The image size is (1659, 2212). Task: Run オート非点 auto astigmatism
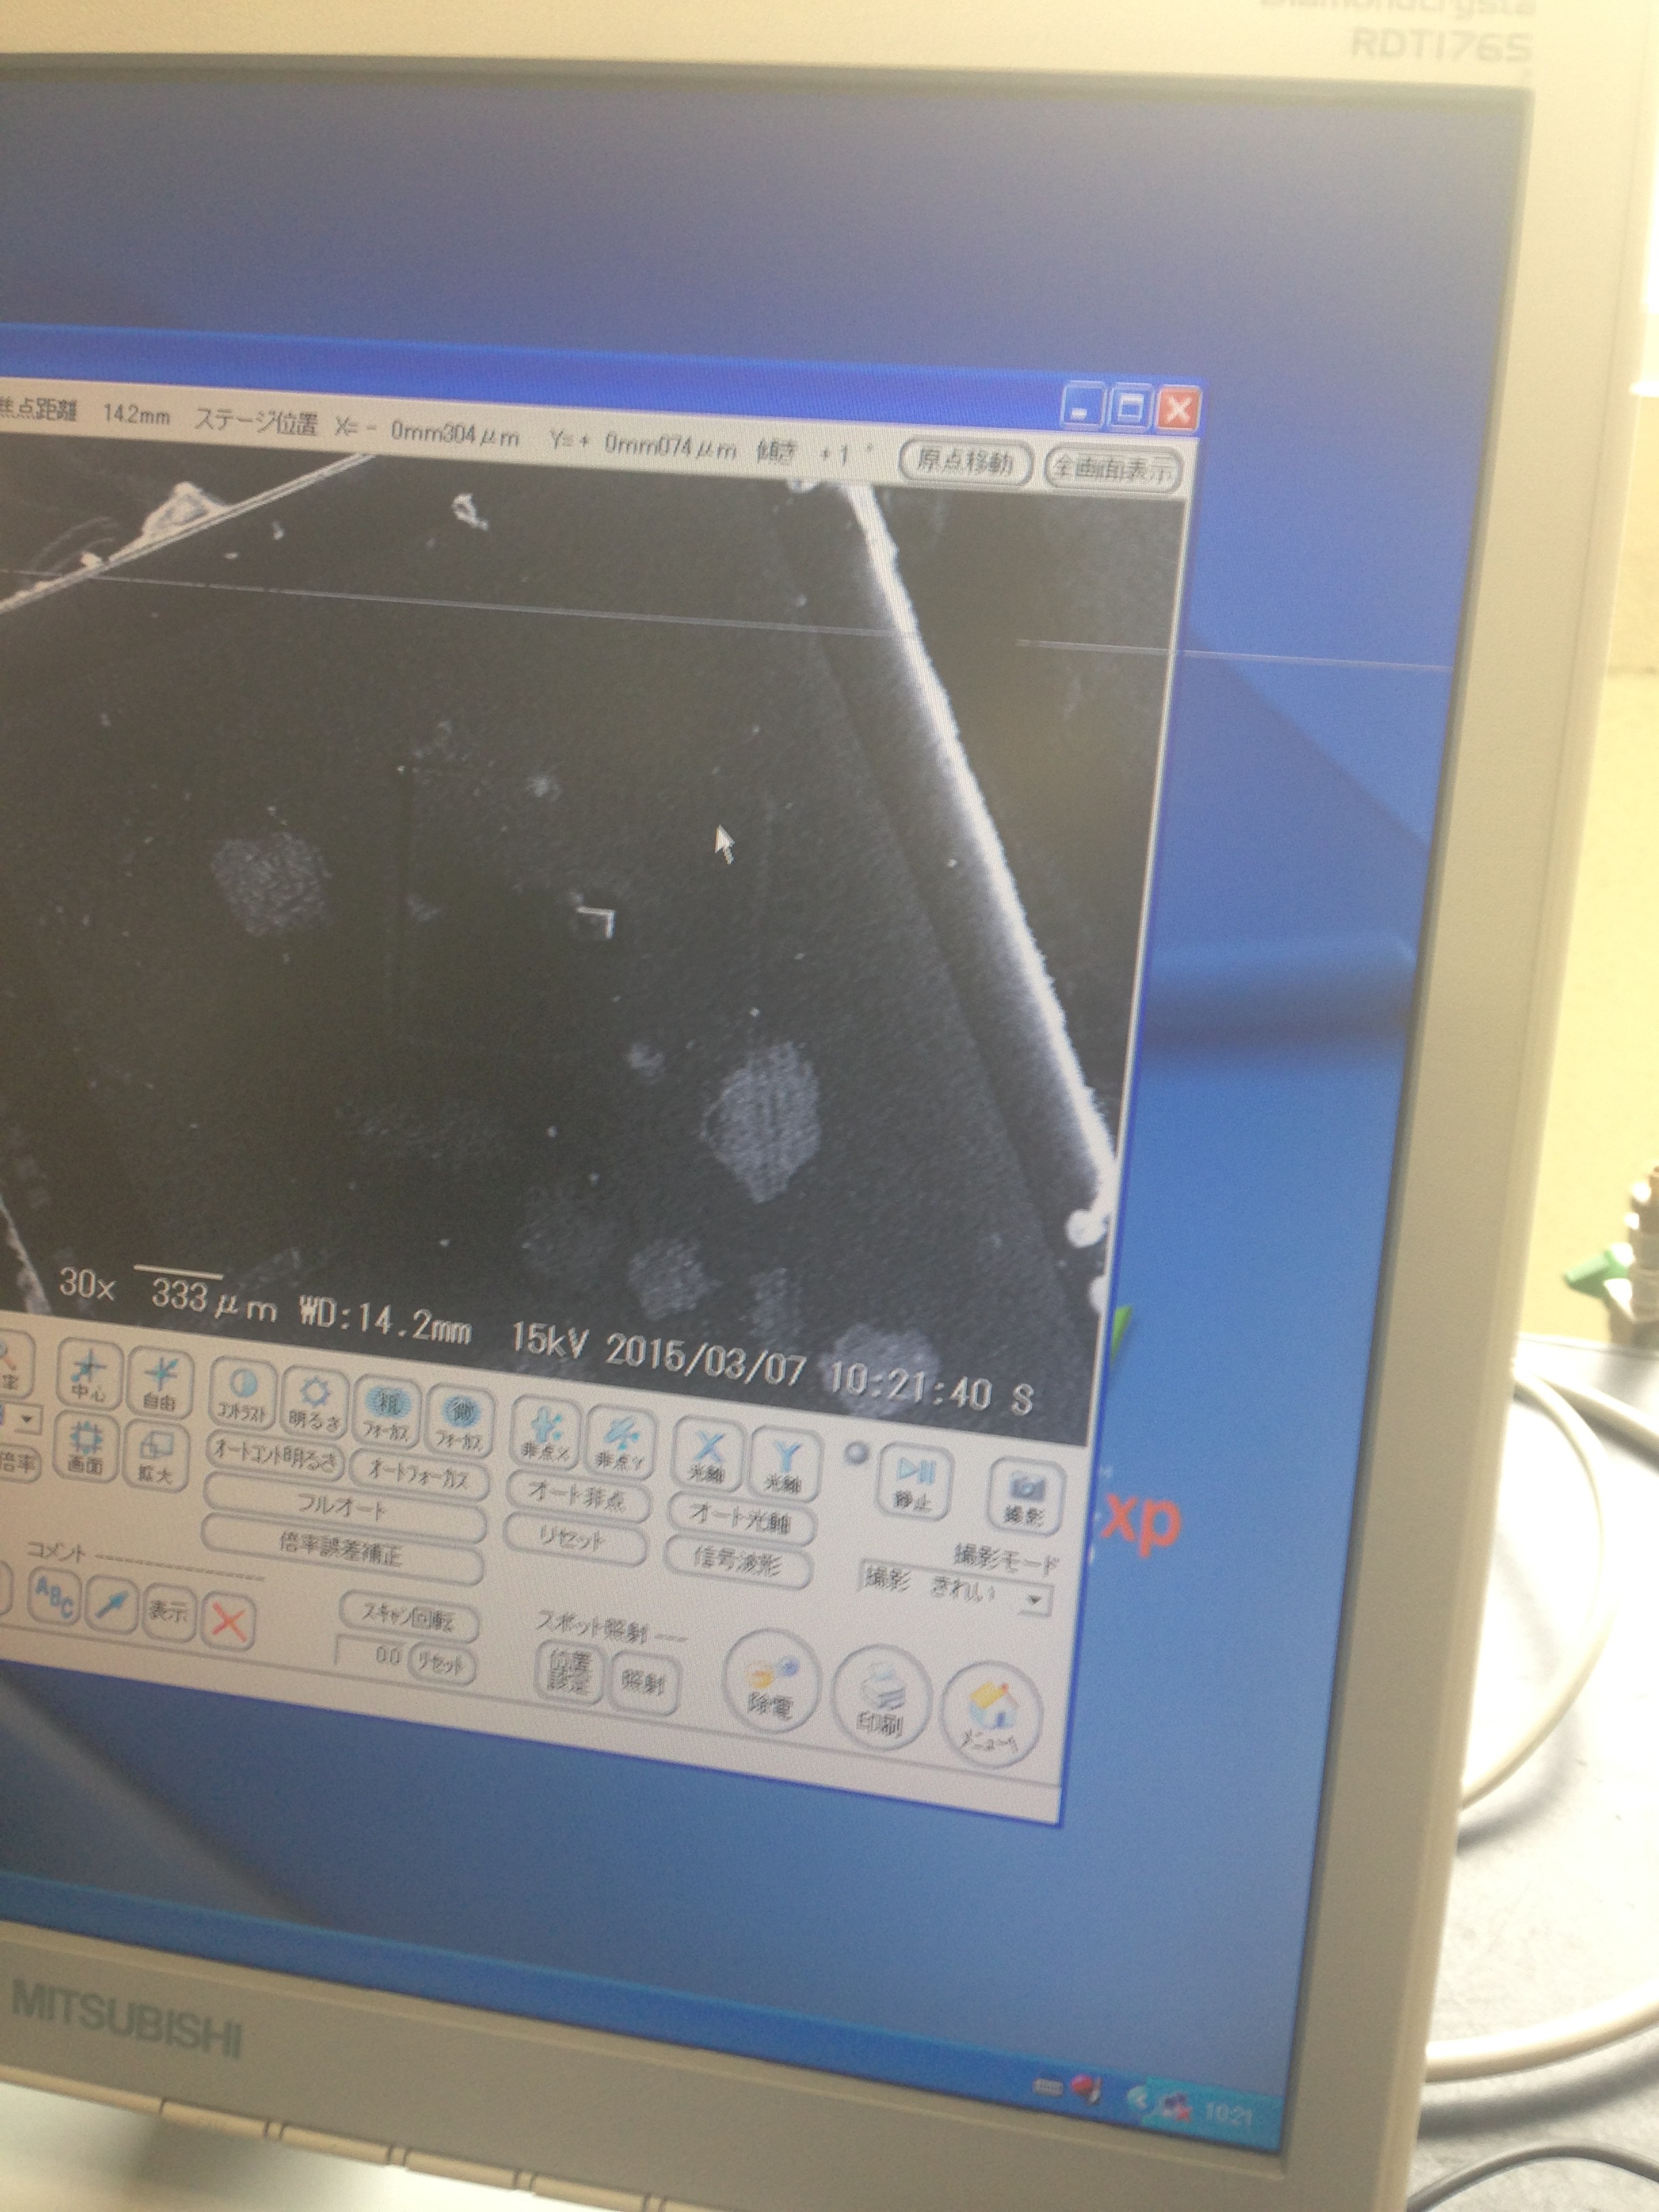[578, 1497]
